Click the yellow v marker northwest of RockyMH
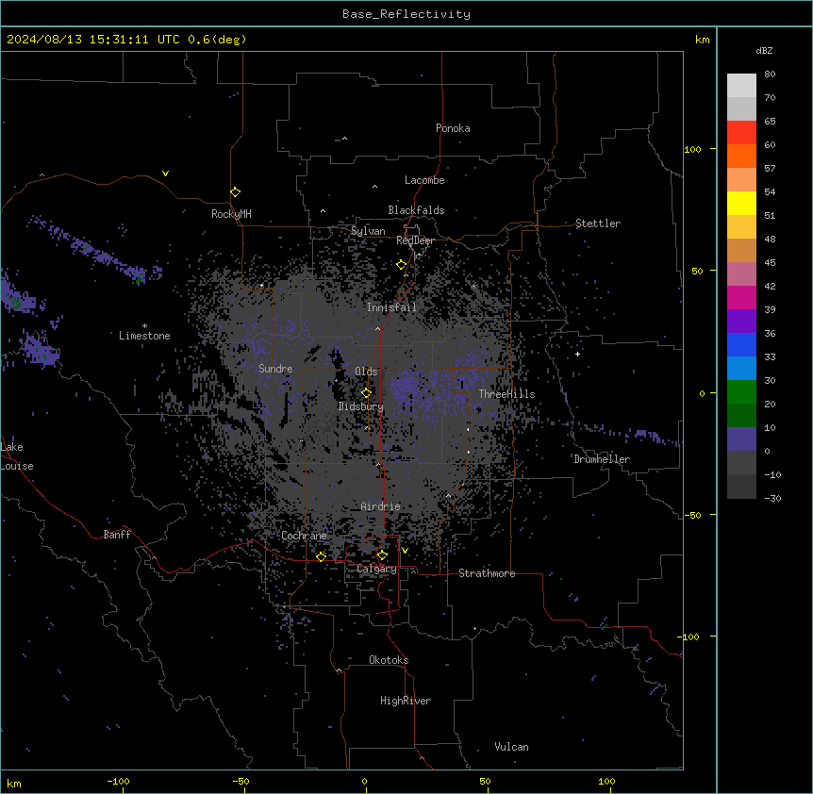This screenshot has height=794, width=813. pos(165,174)
